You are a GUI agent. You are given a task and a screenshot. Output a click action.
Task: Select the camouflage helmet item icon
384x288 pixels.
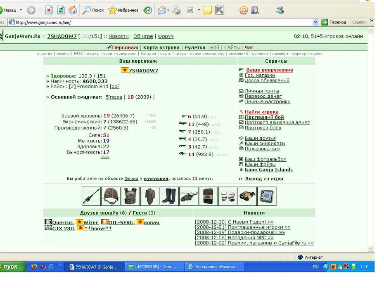click(x=111, y=196)
